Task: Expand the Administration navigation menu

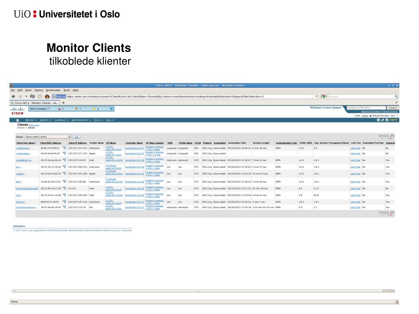Action: pyautogui.click(x=81, y=120)
